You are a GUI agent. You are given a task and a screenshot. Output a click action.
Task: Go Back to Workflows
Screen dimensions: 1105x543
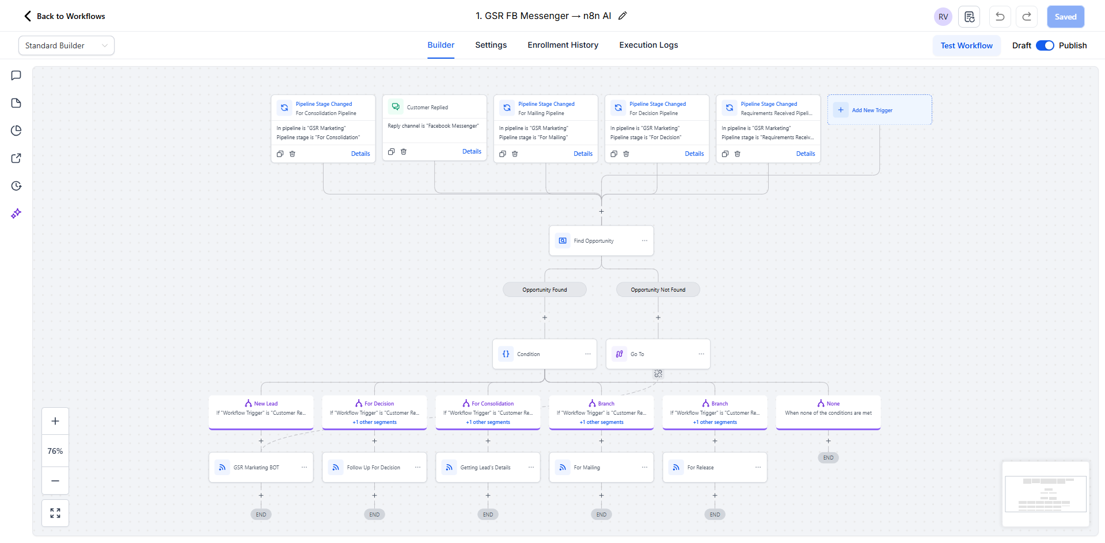pyautogui.click(x=64, y=16)
